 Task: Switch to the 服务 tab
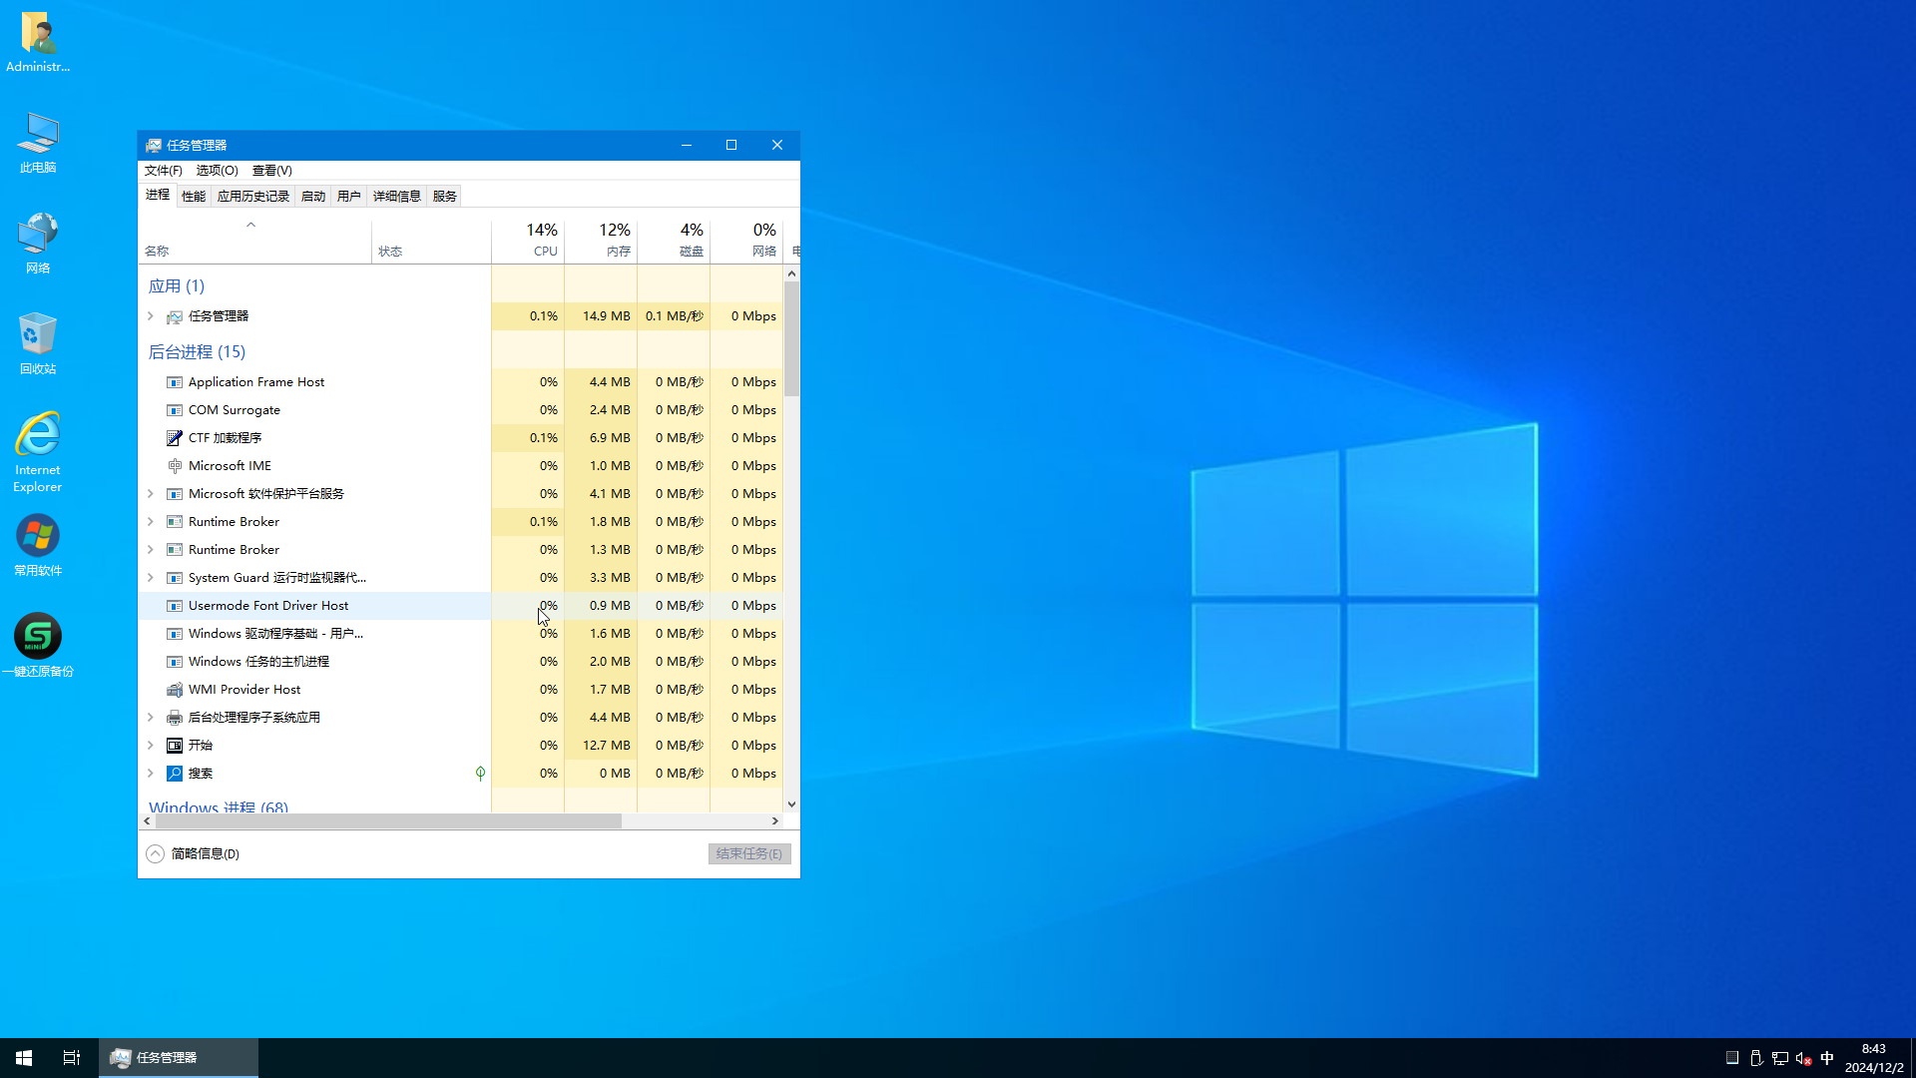(445, 197)
